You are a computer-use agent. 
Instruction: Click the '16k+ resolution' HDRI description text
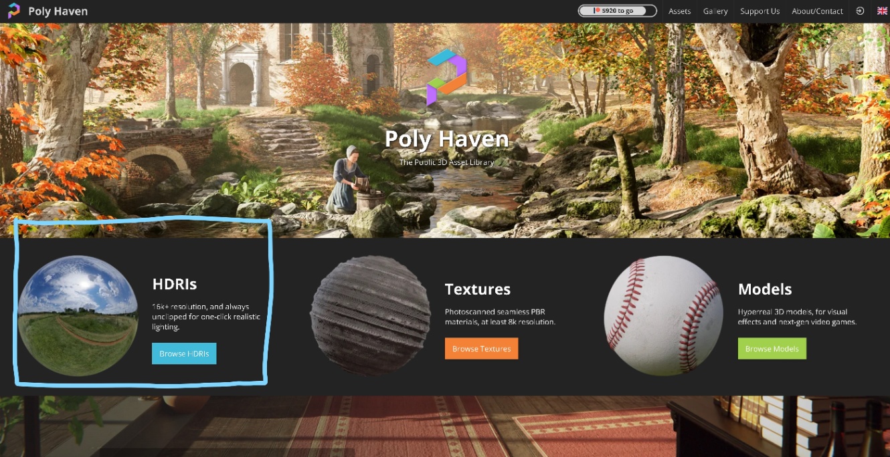click(x=206, y=317)
